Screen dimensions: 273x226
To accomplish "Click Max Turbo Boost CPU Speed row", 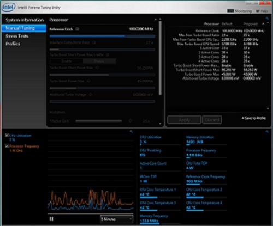I will (x=218, y=44).
